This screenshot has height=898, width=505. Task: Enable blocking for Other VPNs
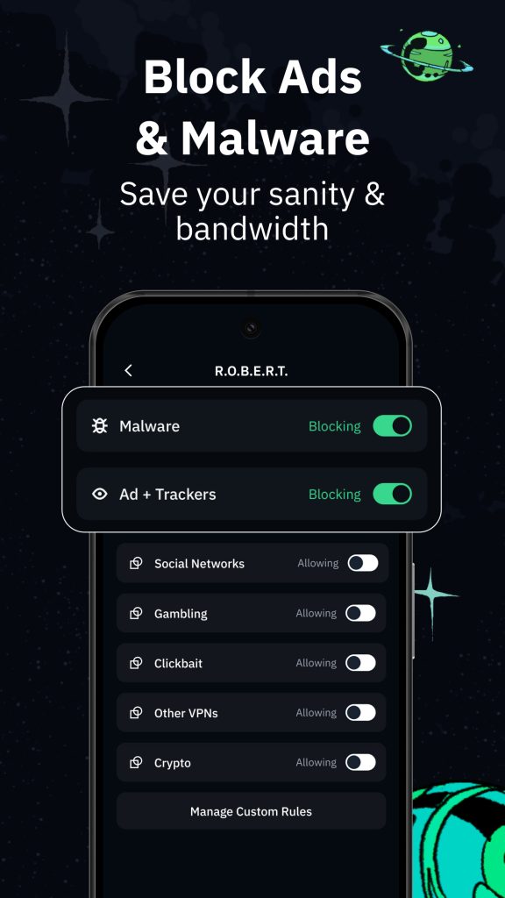[360, 712]
